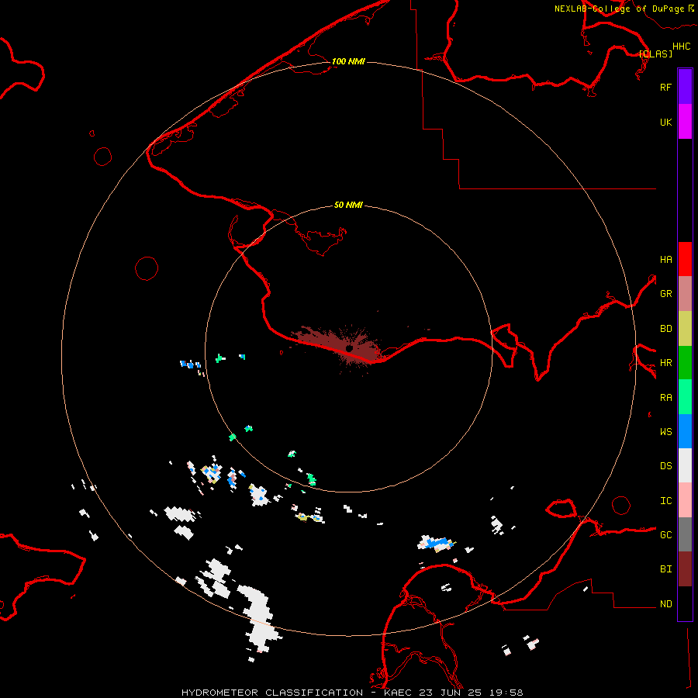The image size is (698, 698).
Task: Click the RA legend label
Action: pyautogui.click(x=665, y=397)
